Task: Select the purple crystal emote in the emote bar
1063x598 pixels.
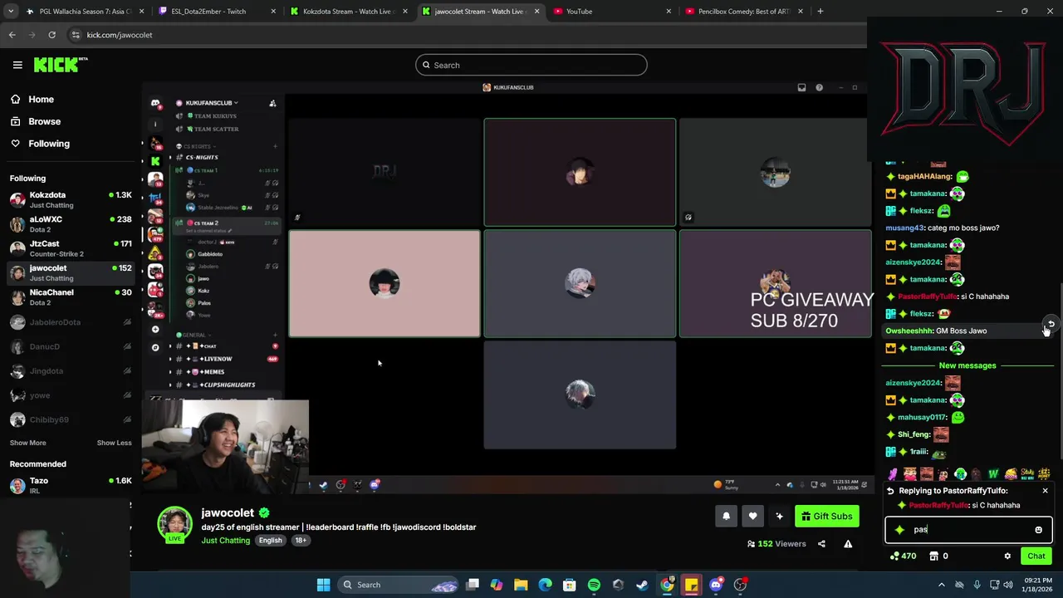Action: coord(893,475)
